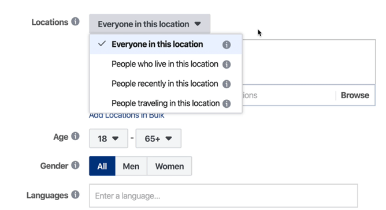Select the Men gender option
This screenshot has height=210, width=386.
[x=131, y=166]
